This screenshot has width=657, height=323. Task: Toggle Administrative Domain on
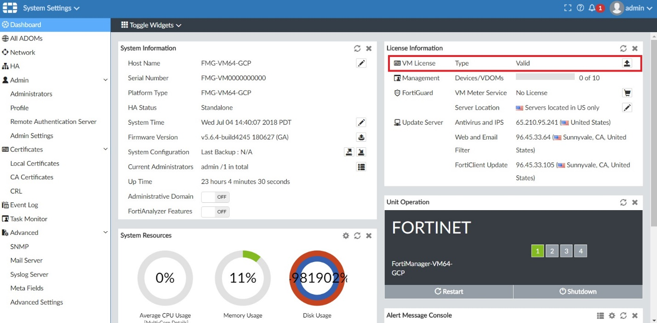215,197
